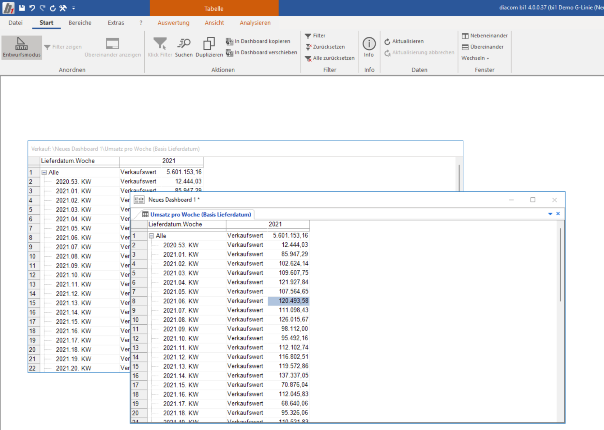Select row 2021.10. KW in Neues Dashboard
This screenshot has height=430, width=604.
220,338
